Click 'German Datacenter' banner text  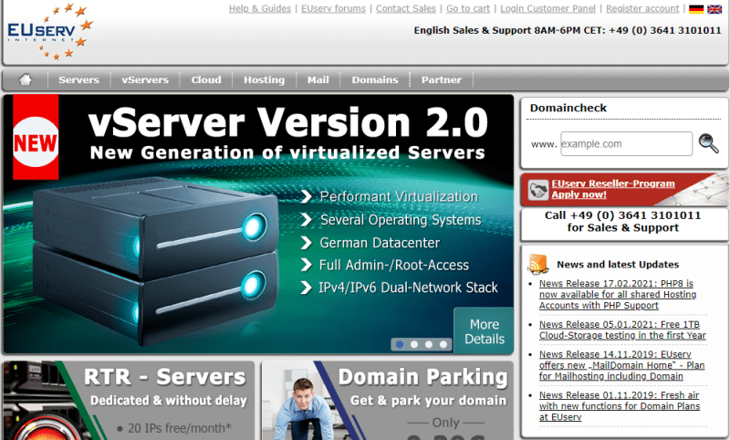[x=380, y=243]
